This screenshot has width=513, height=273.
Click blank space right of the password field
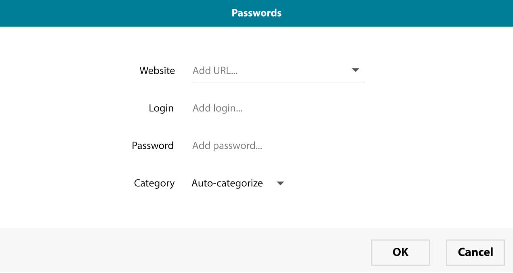(404, 146)
